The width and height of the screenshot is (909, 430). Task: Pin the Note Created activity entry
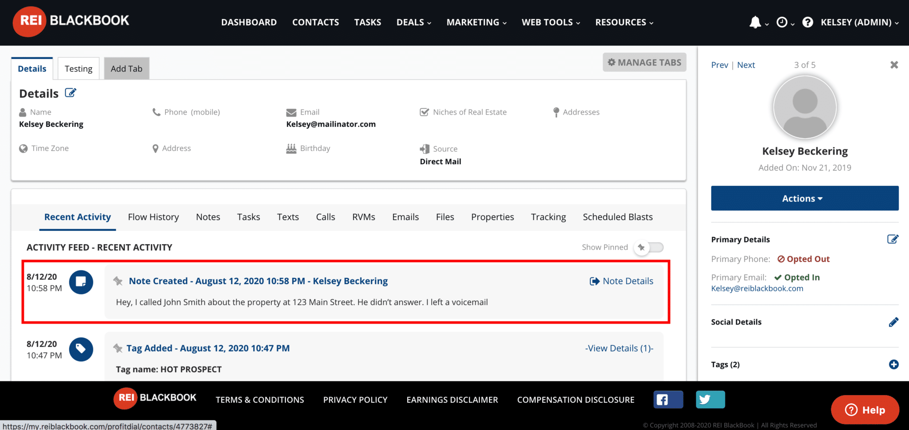click(118, 281)
